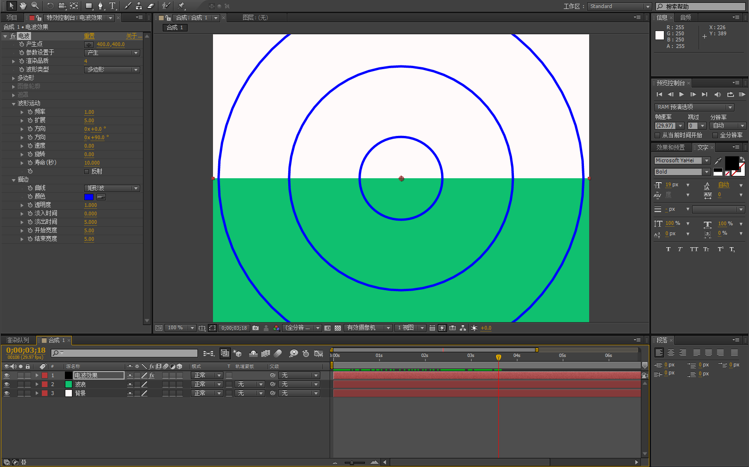Screen dimensions: 749x467
Task: Select the Hand tool
Action: pos(23,6)
